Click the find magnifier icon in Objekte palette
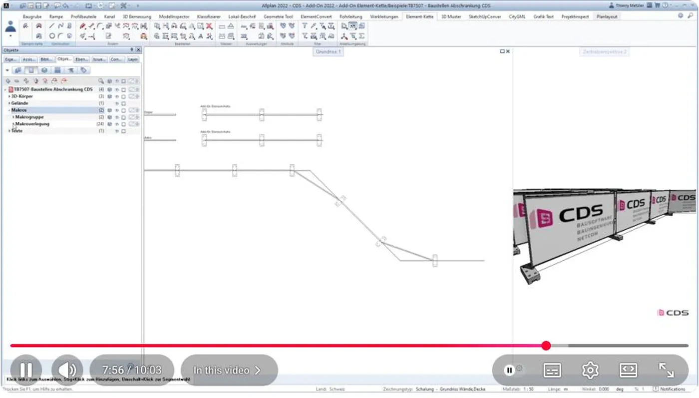The width and height of the screenshot is (699, 398). coord(101,81)
